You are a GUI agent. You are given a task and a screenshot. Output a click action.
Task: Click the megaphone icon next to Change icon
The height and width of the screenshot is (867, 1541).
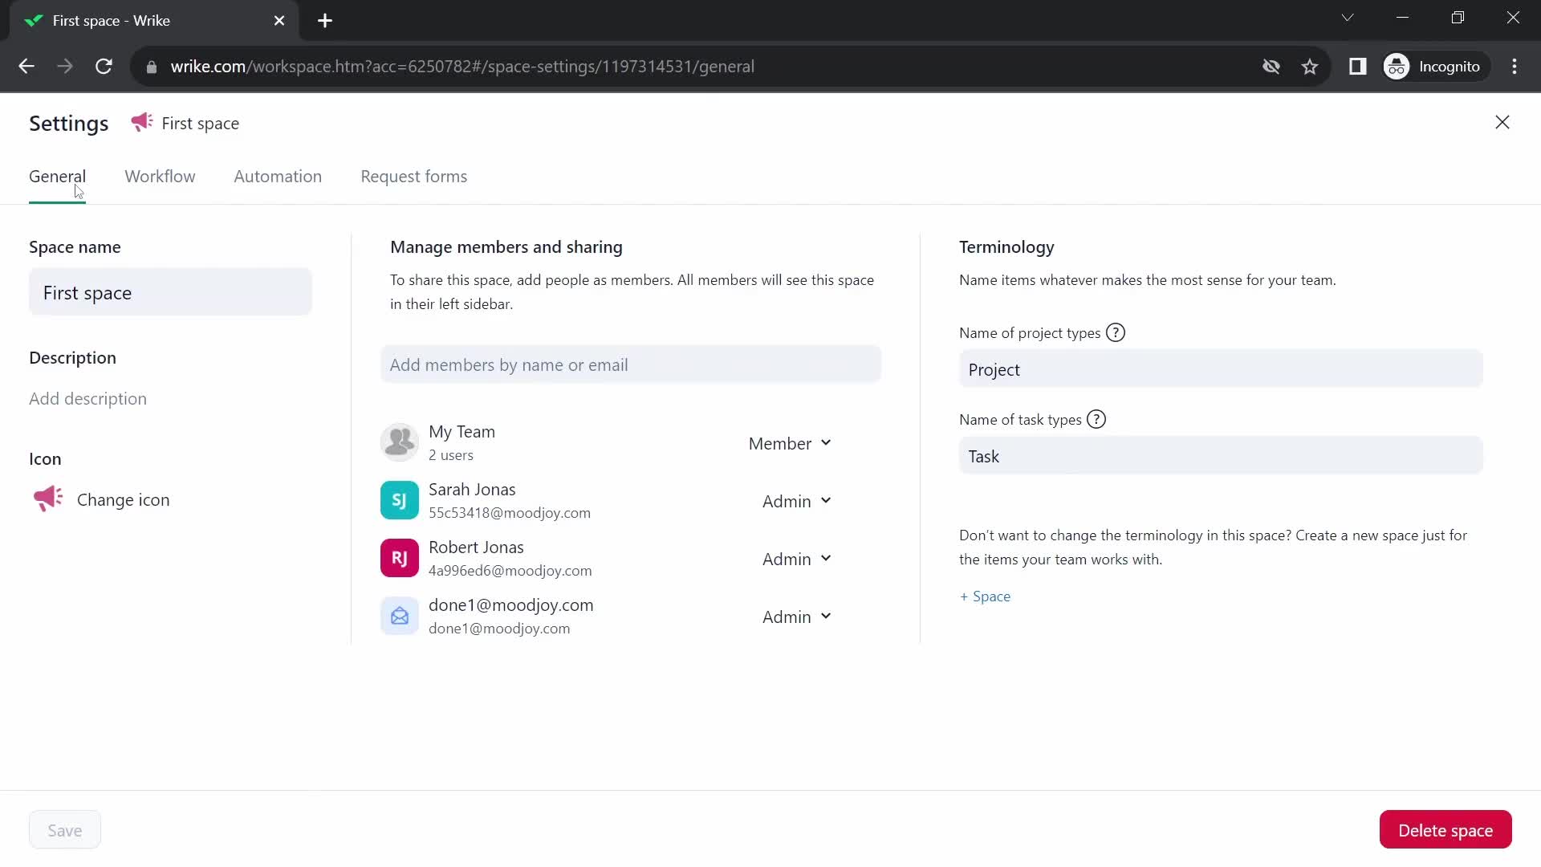pyautogui.click(x=48, y=499)
